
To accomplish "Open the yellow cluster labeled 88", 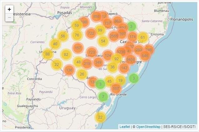I will coord(47,54).
